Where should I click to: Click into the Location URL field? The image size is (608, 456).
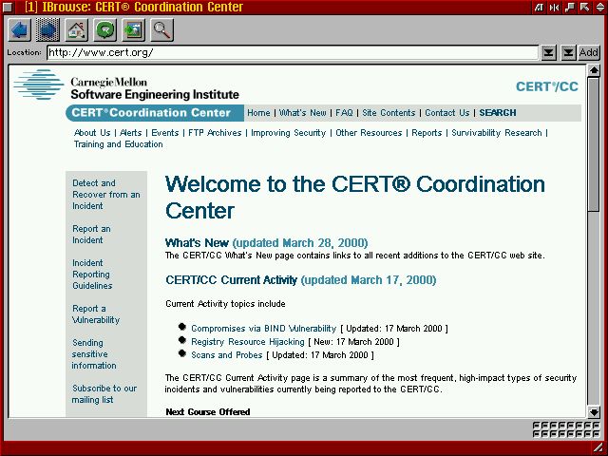[x=293, y=52]
